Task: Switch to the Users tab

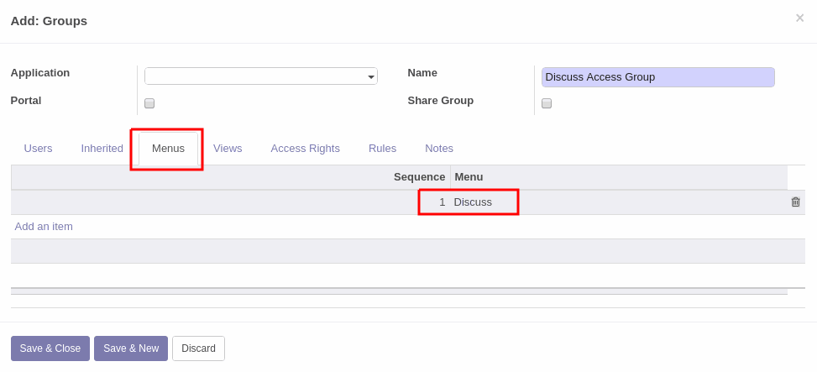Action: 38,149
